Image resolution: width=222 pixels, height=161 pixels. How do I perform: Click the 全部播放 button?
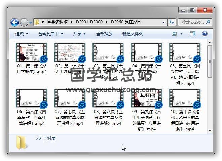pyautogui.click(x=104, y=34)
